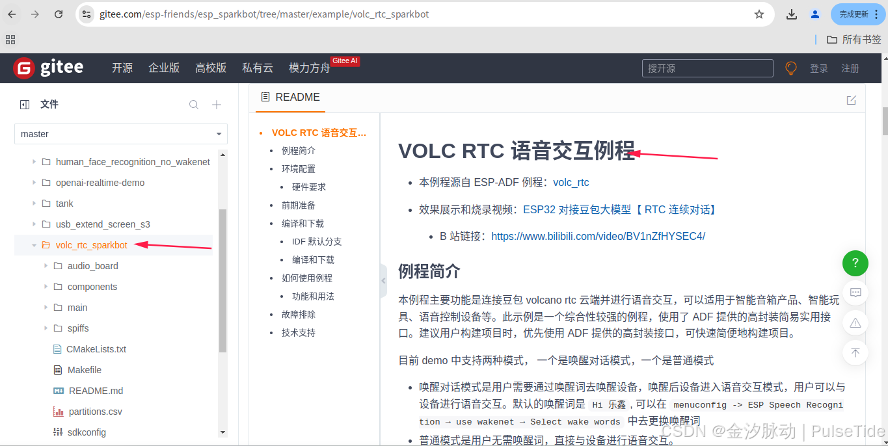This screenshot has width=888, height=446.
Task: Jump to 如何使用例程 in the outline
Action: 307,278
